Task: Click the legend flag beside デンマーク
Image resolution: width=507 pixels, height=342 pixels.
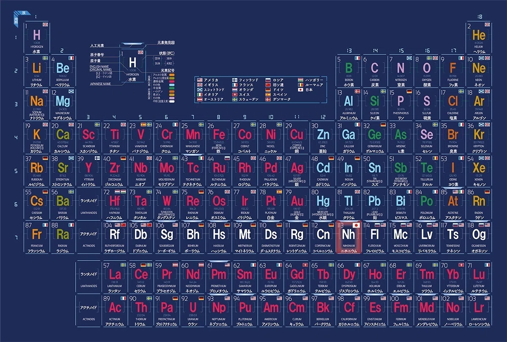Action: coord(268,99)
